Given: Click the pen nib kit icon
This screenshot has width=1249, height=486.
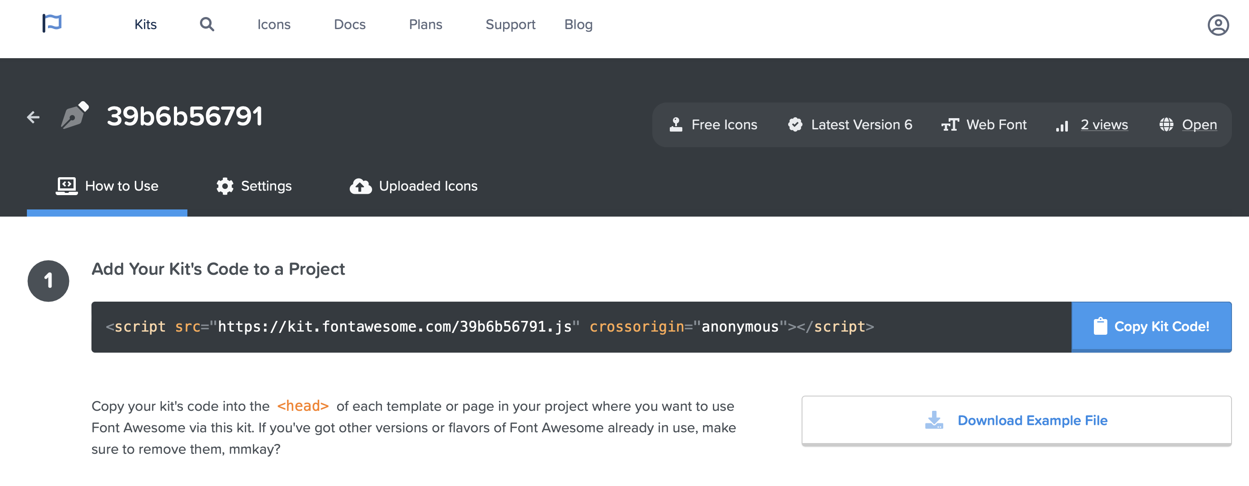Looking at the screenshot, I should point(75,115).
